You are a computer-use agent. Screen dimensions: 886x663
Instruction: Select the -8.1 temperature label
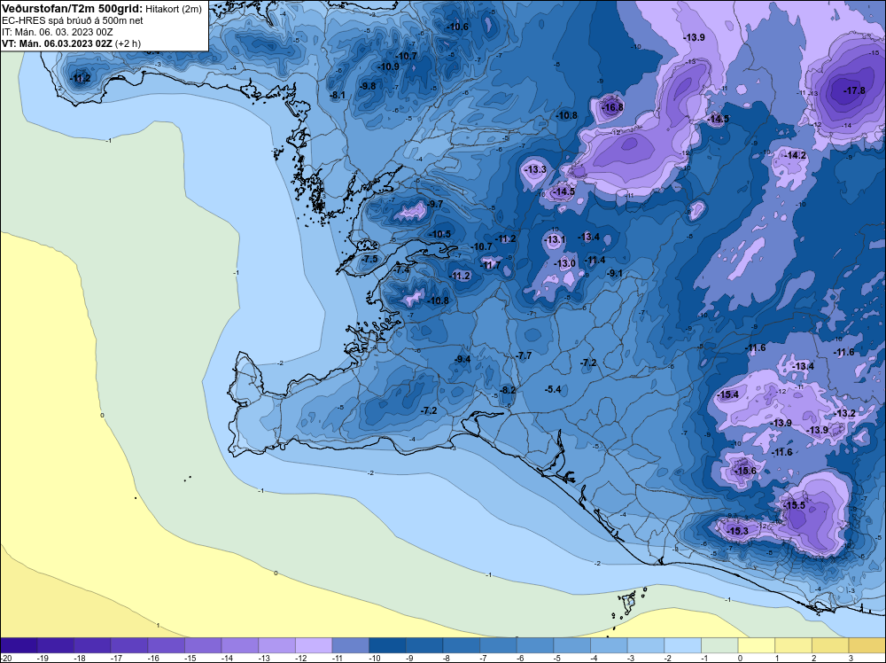(x=338, y=95)
